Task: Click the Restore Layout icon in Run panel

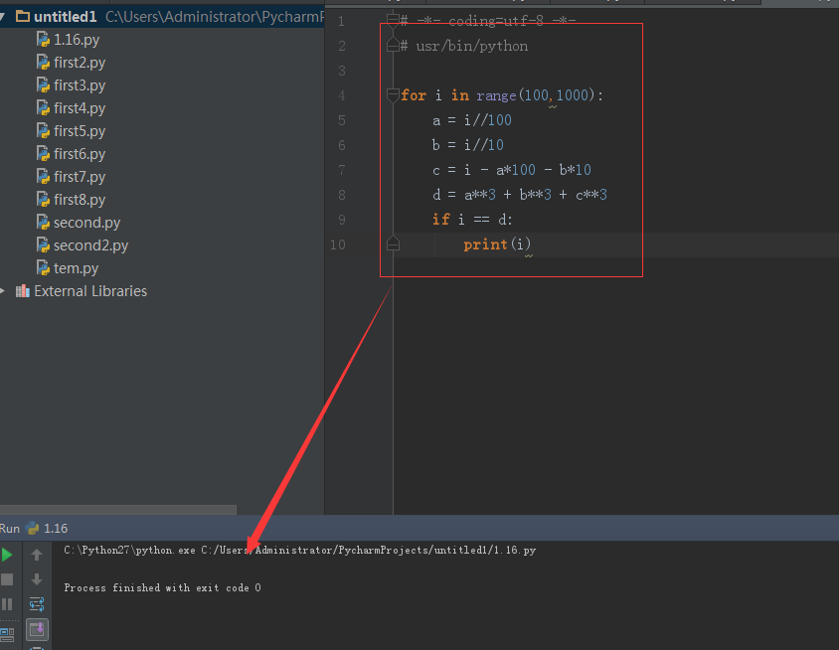Action: (x=7, y=629)
